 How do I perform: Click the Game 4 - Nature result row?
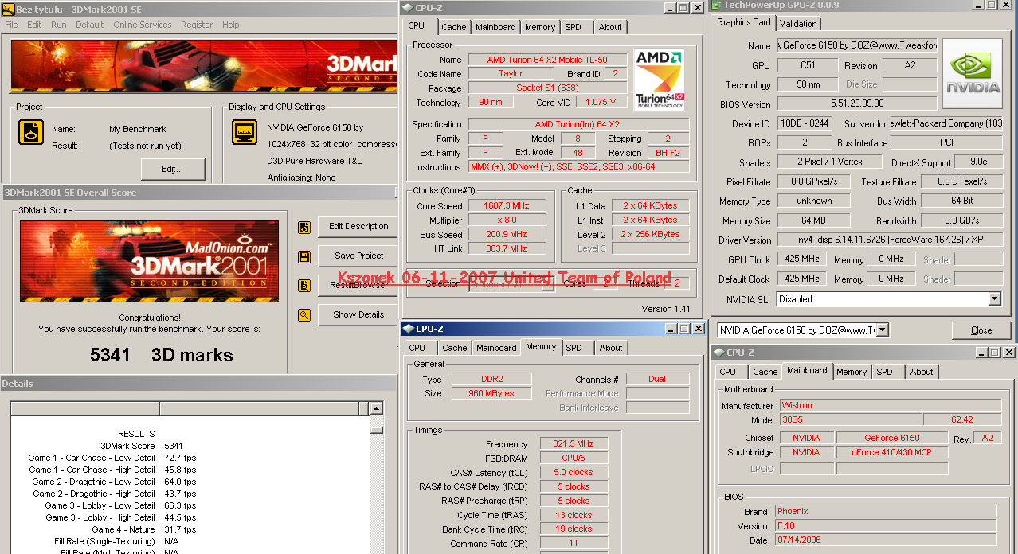click(x=143, y=529)
